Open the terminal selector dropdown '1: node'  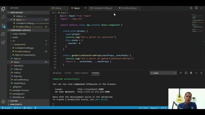(x=163, y=73)
